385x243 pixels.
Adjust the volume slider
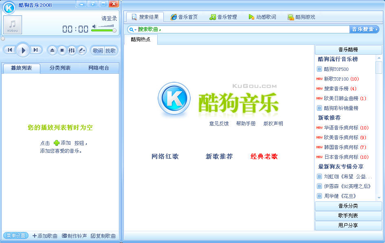tap(104, 30)
